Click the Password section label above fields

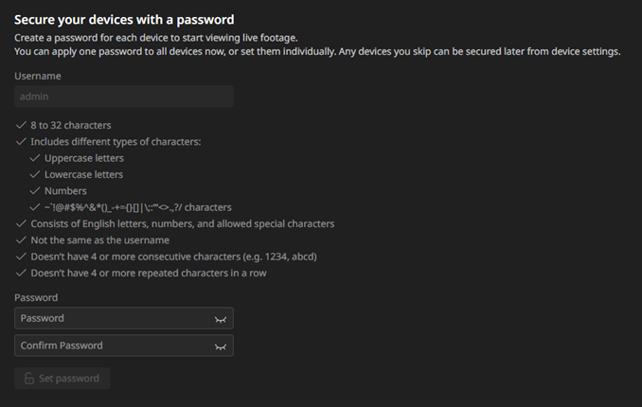click(x=36, y=297)
